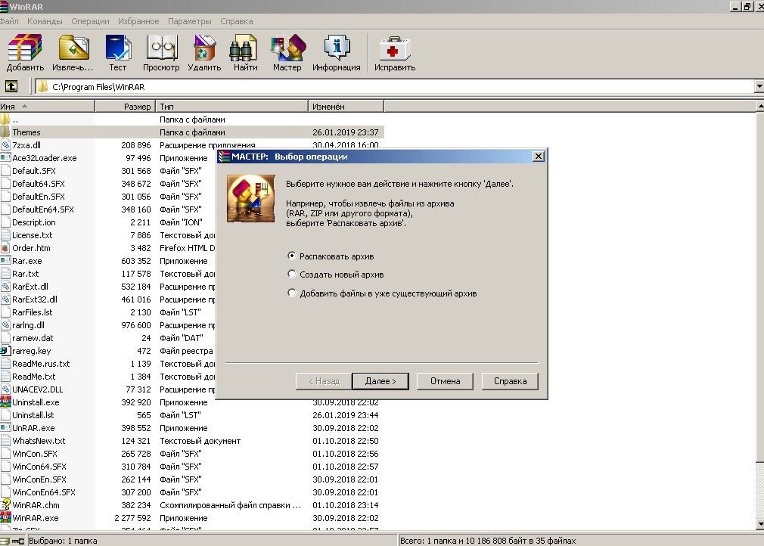Open the Команды menu
The height and width of the screenshot is (546, 764).
(45, 21)
